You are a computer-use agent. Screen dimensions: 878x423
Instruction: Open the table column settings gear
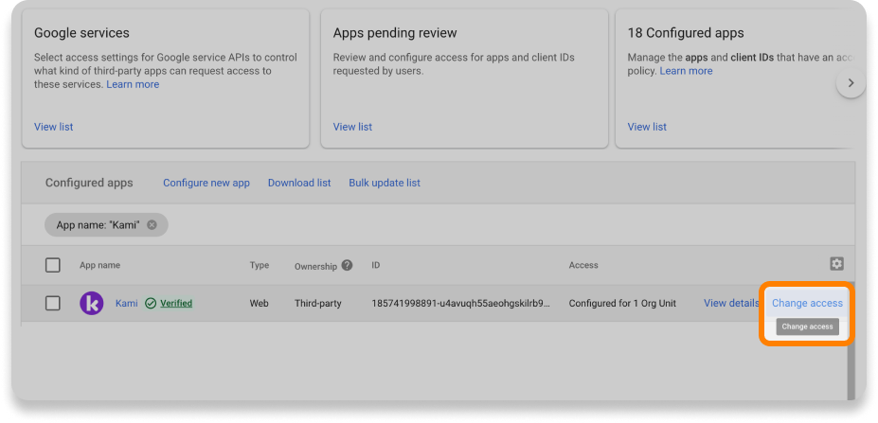click(836, 263)
